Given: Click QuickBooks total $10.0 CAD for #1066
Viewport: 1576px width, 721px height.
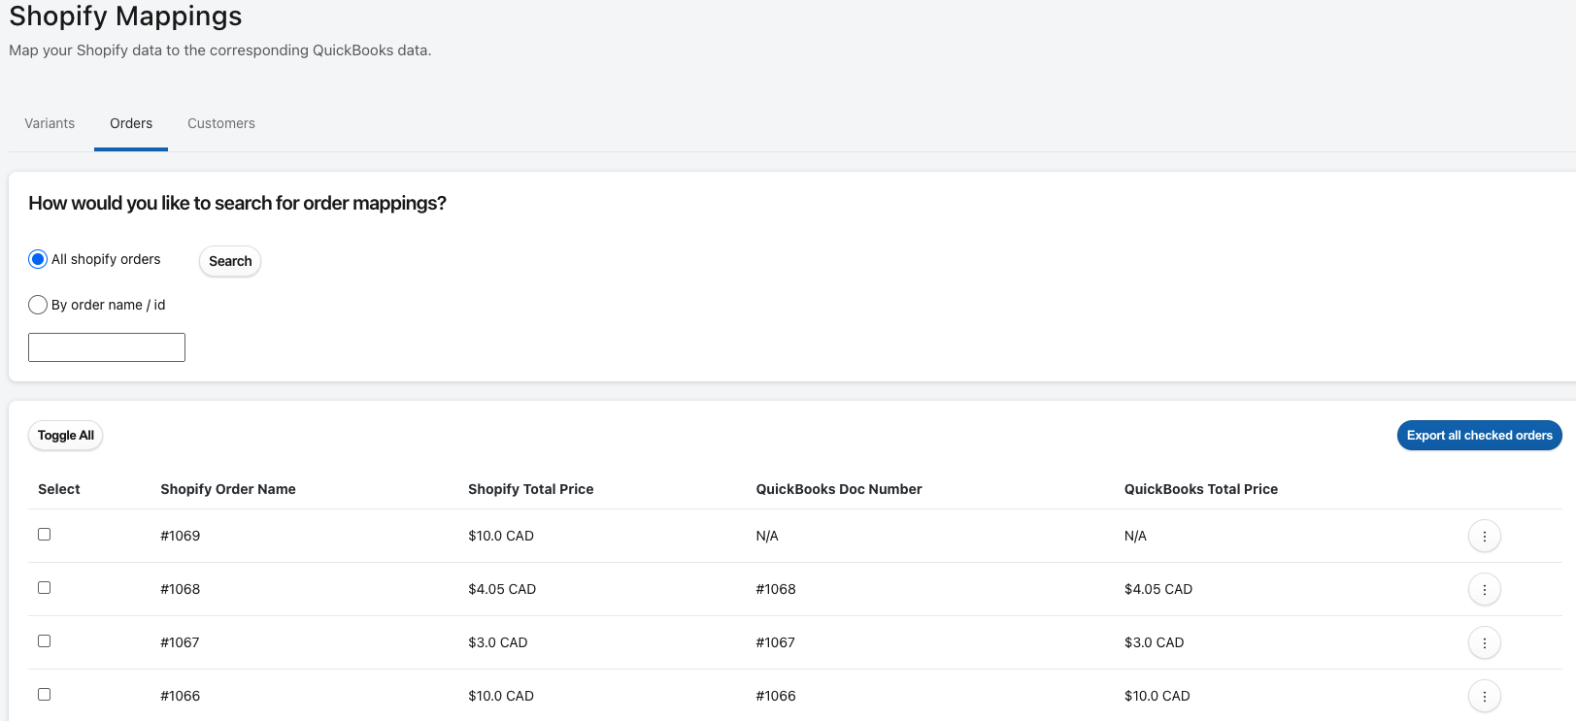Looking at the screenshot, I should click(x=1157, y=696).
